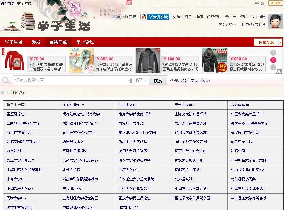Click the 退出 logout link

(x=262, y=17)
